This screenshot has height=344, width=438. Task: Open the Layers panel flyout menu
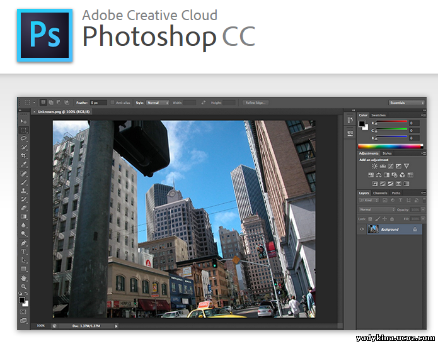(x=424, y=192)
